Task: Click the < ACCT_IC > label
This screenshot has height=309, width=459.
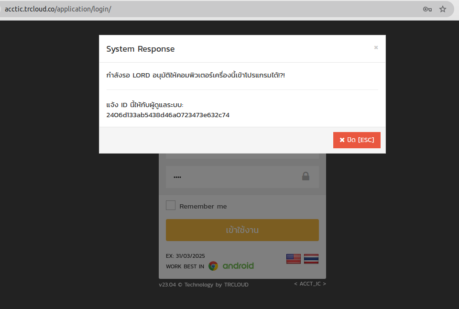Action: point(310,284)
